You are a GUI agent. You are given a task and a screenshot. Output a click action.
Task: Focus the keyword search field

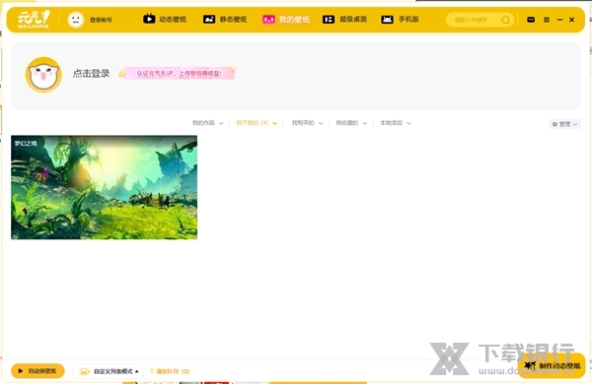tap(480, 20)
